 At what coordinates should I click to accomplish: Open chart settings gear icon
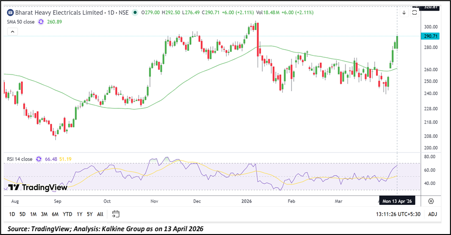(431, 202)
